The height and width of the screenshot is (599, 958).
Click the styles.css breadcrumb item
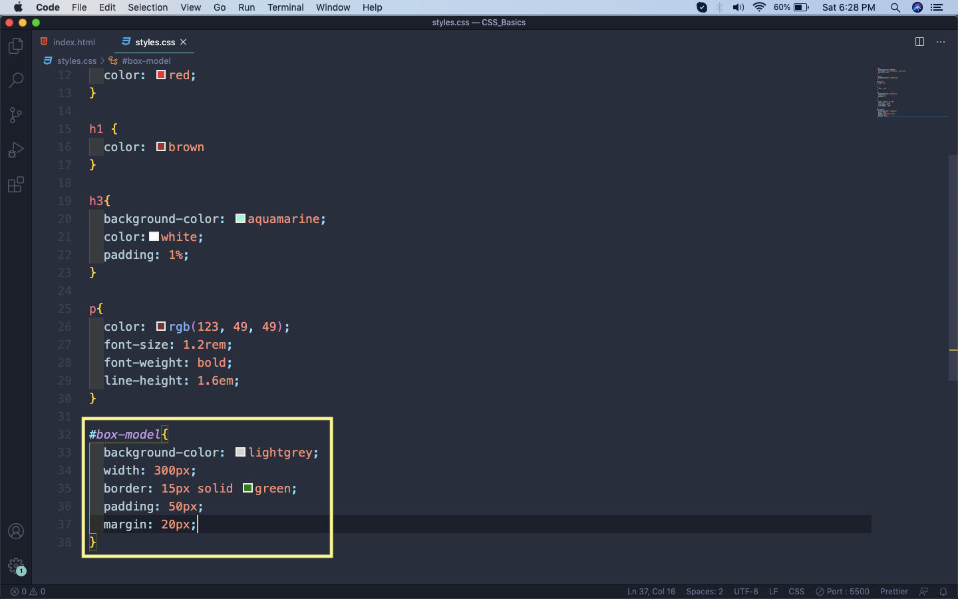[71, 61]
